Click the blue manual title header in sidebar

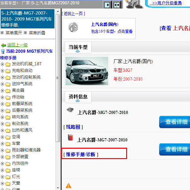[x=27, y=19]
